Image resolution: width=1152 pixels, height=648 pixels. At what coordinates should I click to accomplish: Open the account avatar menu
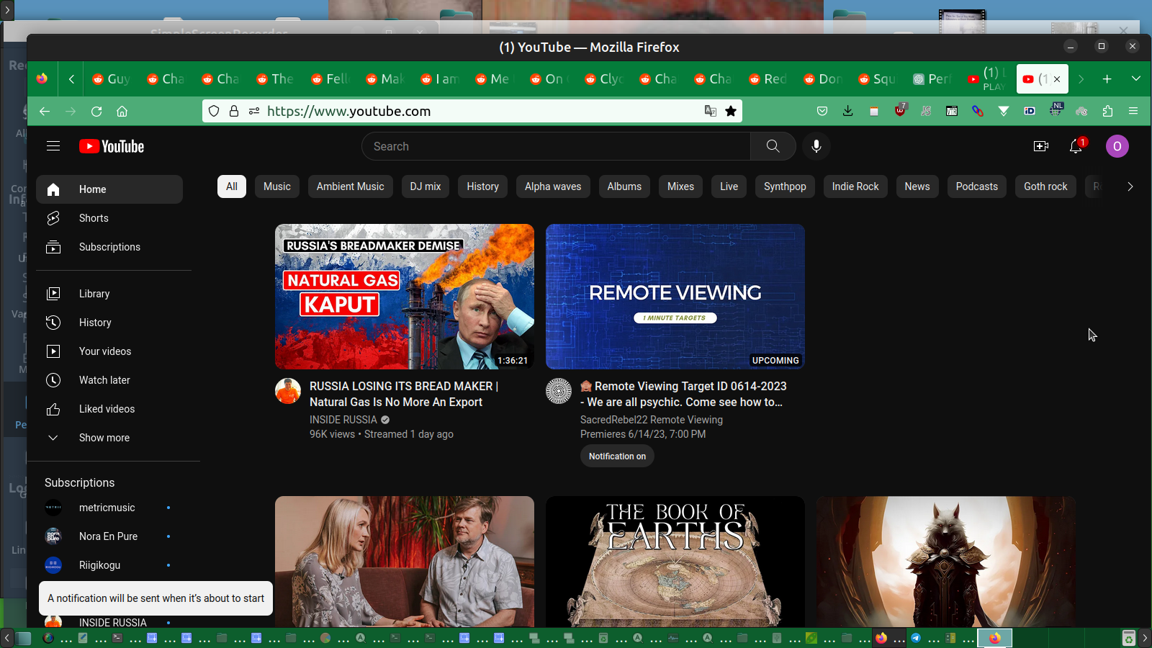pyautogui.click(x=1117, y=146)
